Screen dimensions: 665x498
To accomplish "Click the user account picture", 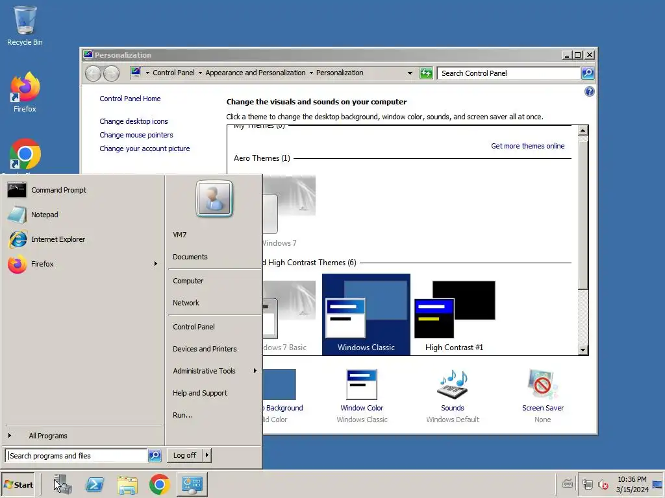I will (x=214, y=198).
